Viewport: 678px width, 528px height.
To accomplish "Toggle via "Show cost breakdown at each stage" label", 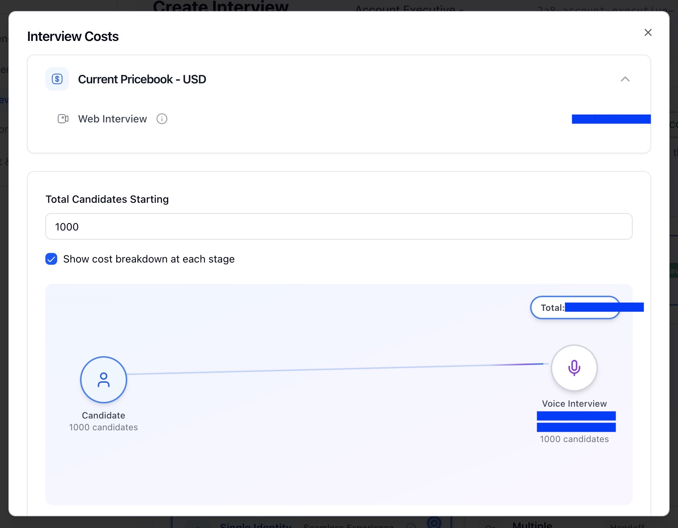I will point(149,259).
